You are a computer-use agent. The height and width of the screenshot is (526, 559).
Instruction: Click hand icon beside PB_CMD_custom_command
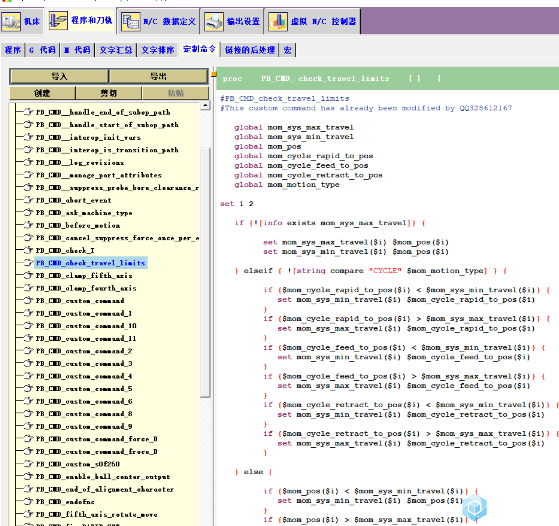click(28, 300)
